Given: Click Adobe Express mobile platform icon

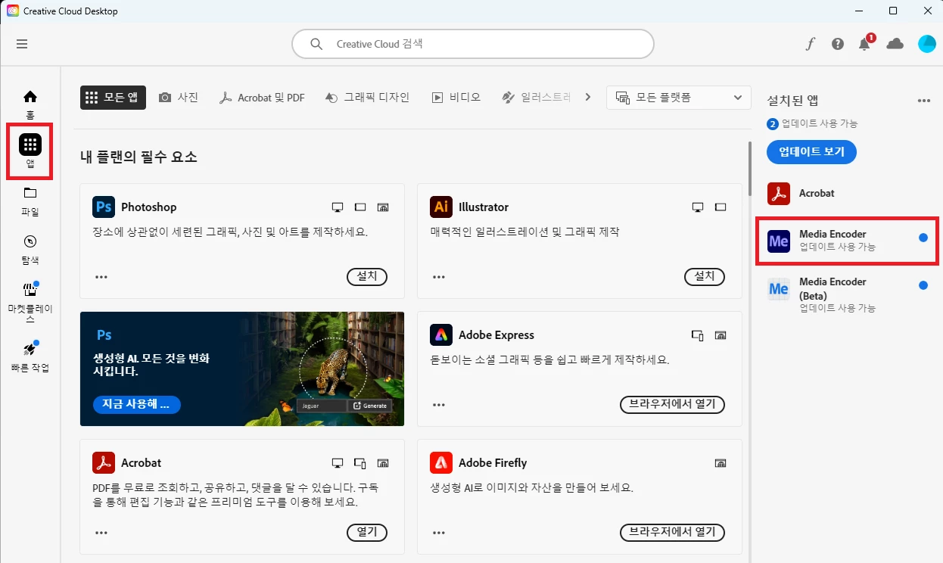Looking at the screenshot, I should coord(698,335).
